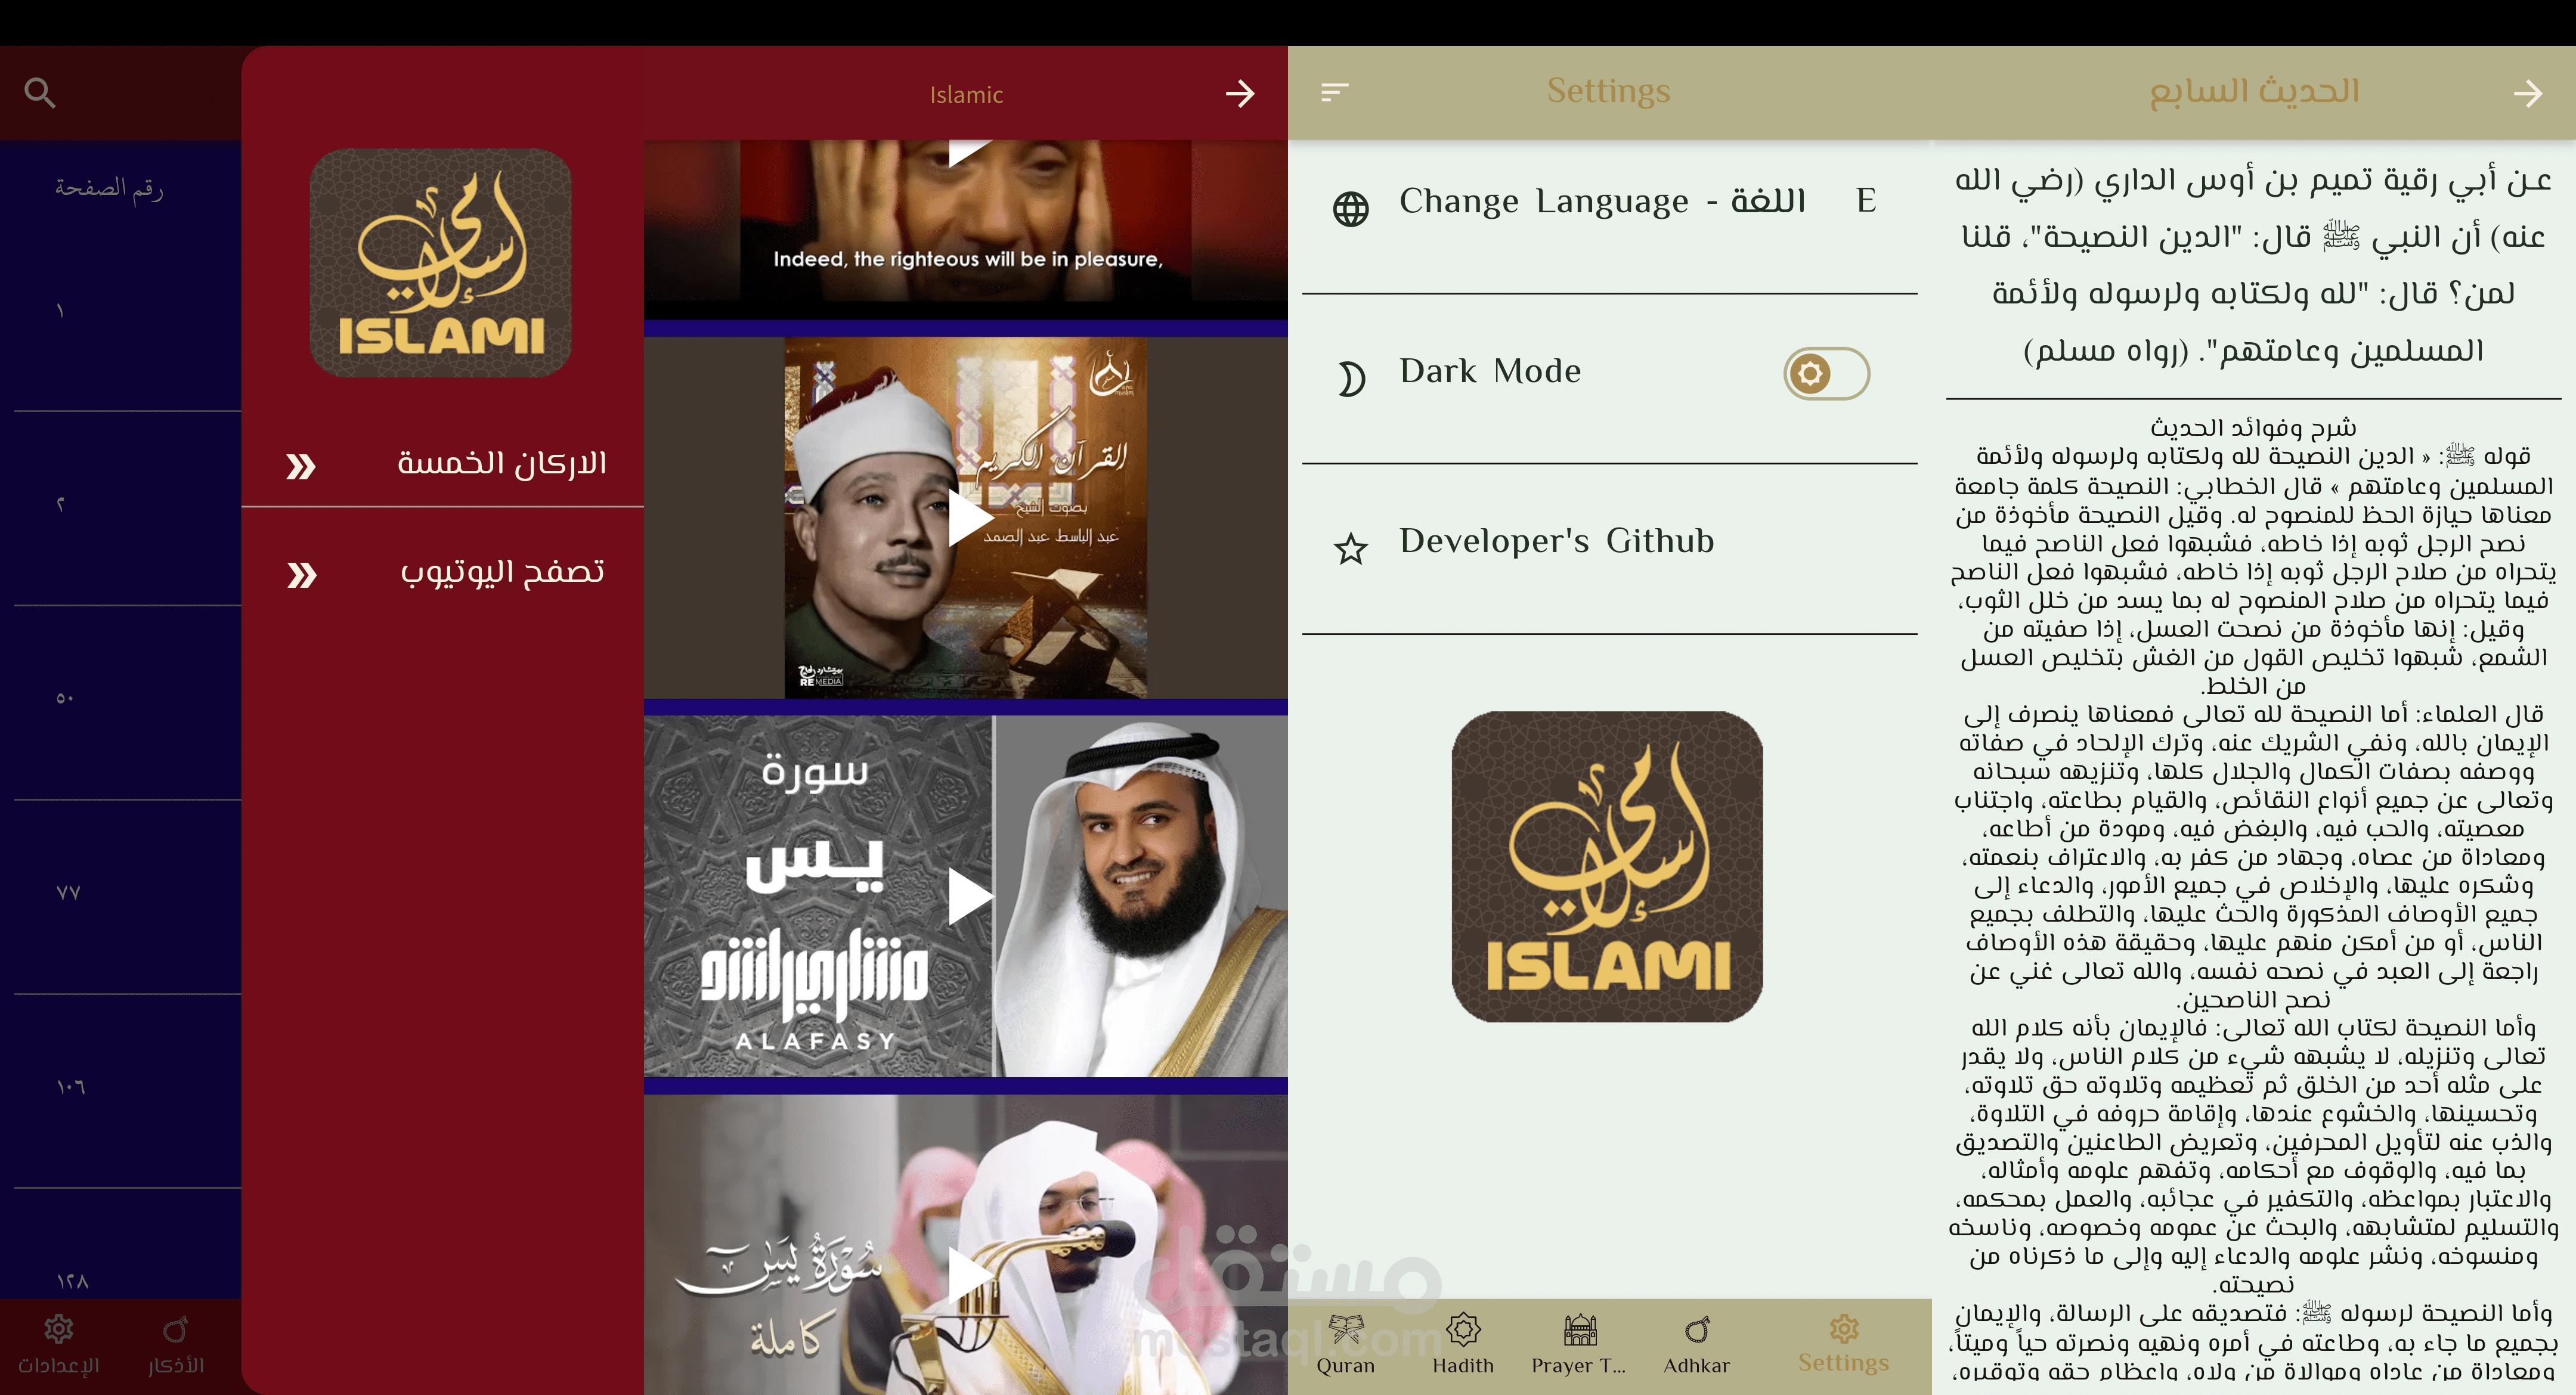Viewport: 2576px width, 1395px height.
Task: Toggle the Dark Mode switch
Action: pyautogui.click(x=1826, y=374)
